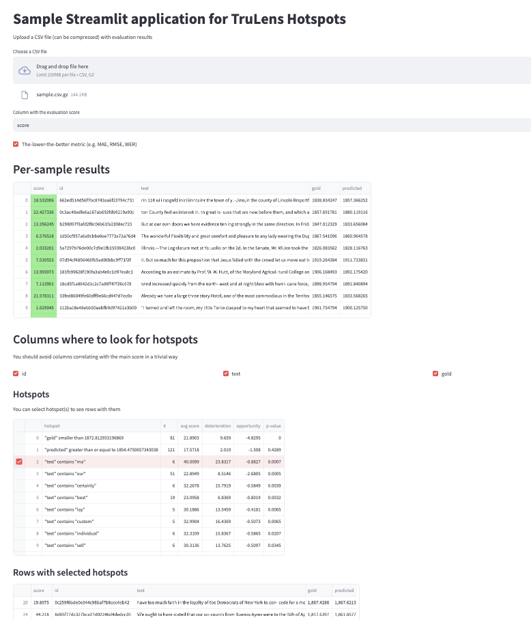Screen dimensions: 531x620
Task: Click the text cell starting "According to an estimate"
Action: click(x=224, y=272)
